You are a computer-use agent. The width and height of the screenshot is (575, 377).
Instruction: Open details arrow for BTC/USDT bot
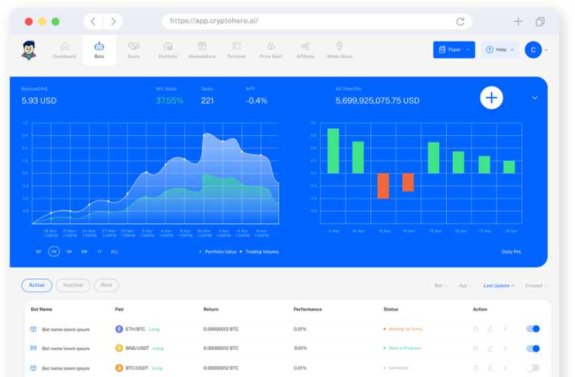505,368
